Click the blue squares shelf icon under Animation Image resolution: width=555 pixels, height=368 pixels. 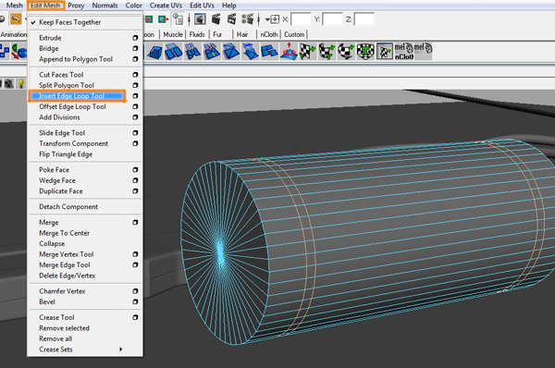(x=5, y=52)
